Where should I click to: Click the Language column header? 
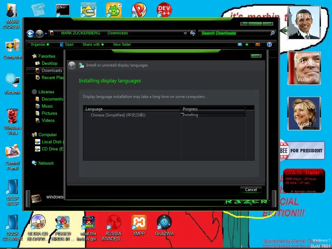click(x=132, y=109)
